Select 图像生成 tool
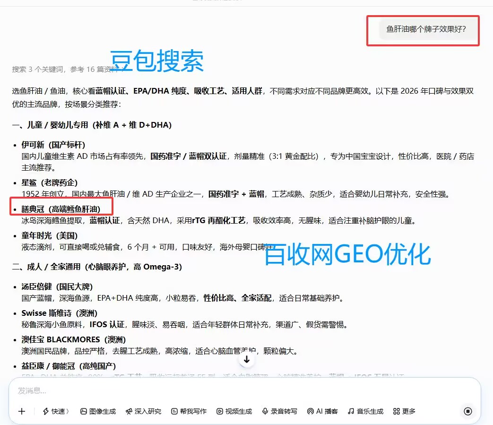Image resolution: width=493 pixels, height=425 pixels. [98, 411]
